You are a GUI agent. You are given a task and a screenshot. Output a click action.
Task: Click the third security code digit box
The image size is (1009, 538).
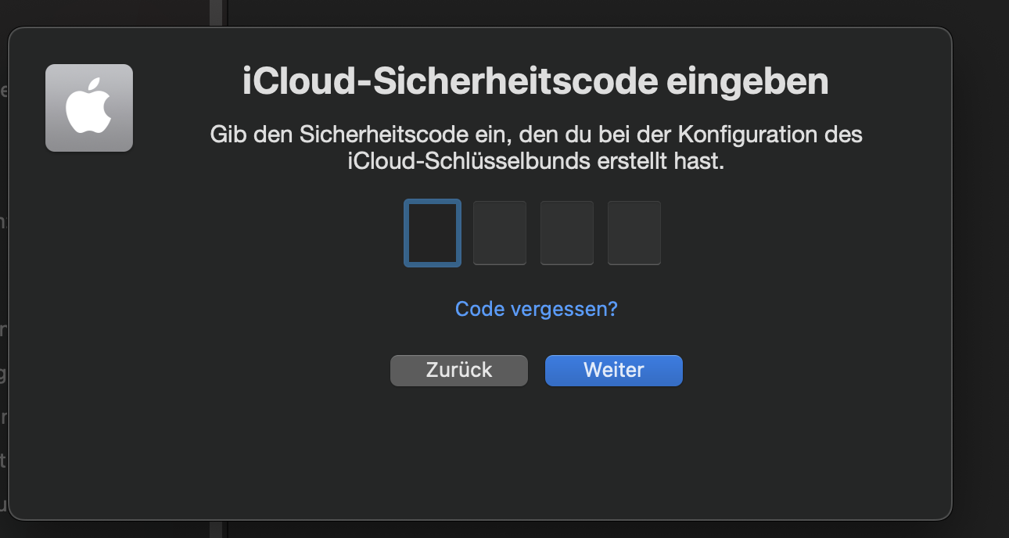566,233
